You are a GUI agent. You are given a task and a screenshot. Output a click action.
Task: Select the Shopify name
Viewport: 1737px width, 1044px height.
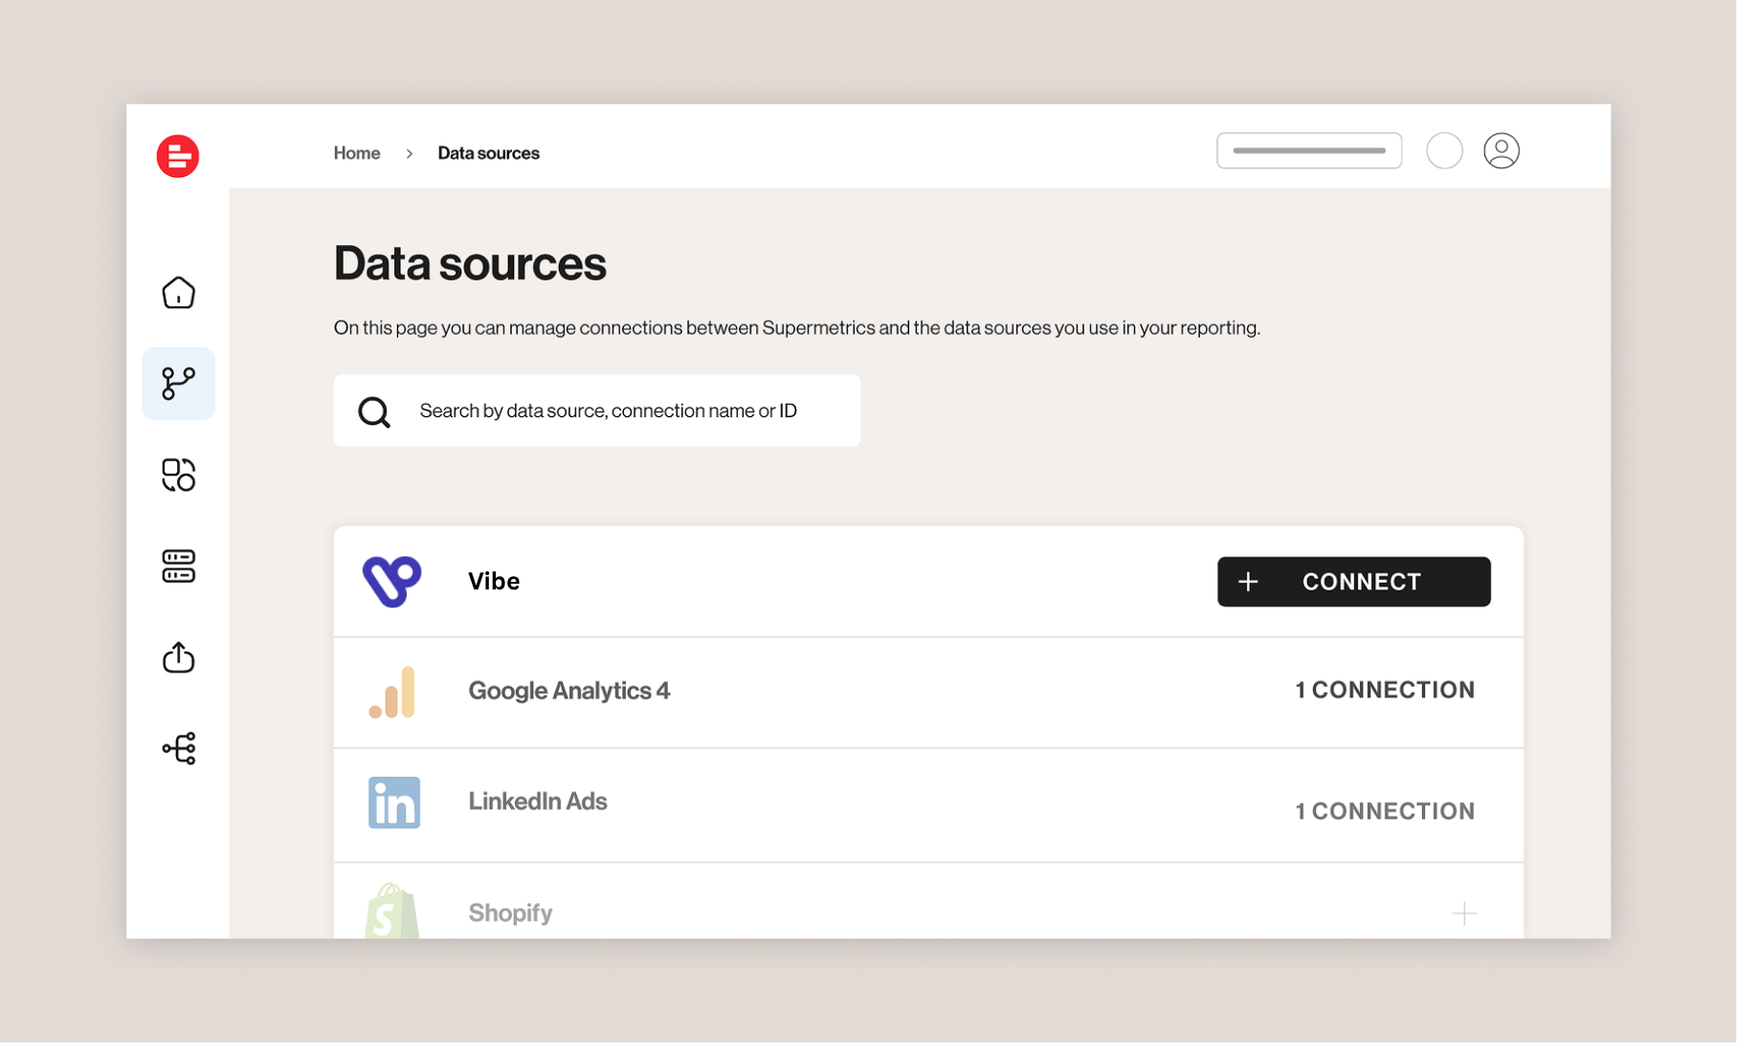click(510, 913)
